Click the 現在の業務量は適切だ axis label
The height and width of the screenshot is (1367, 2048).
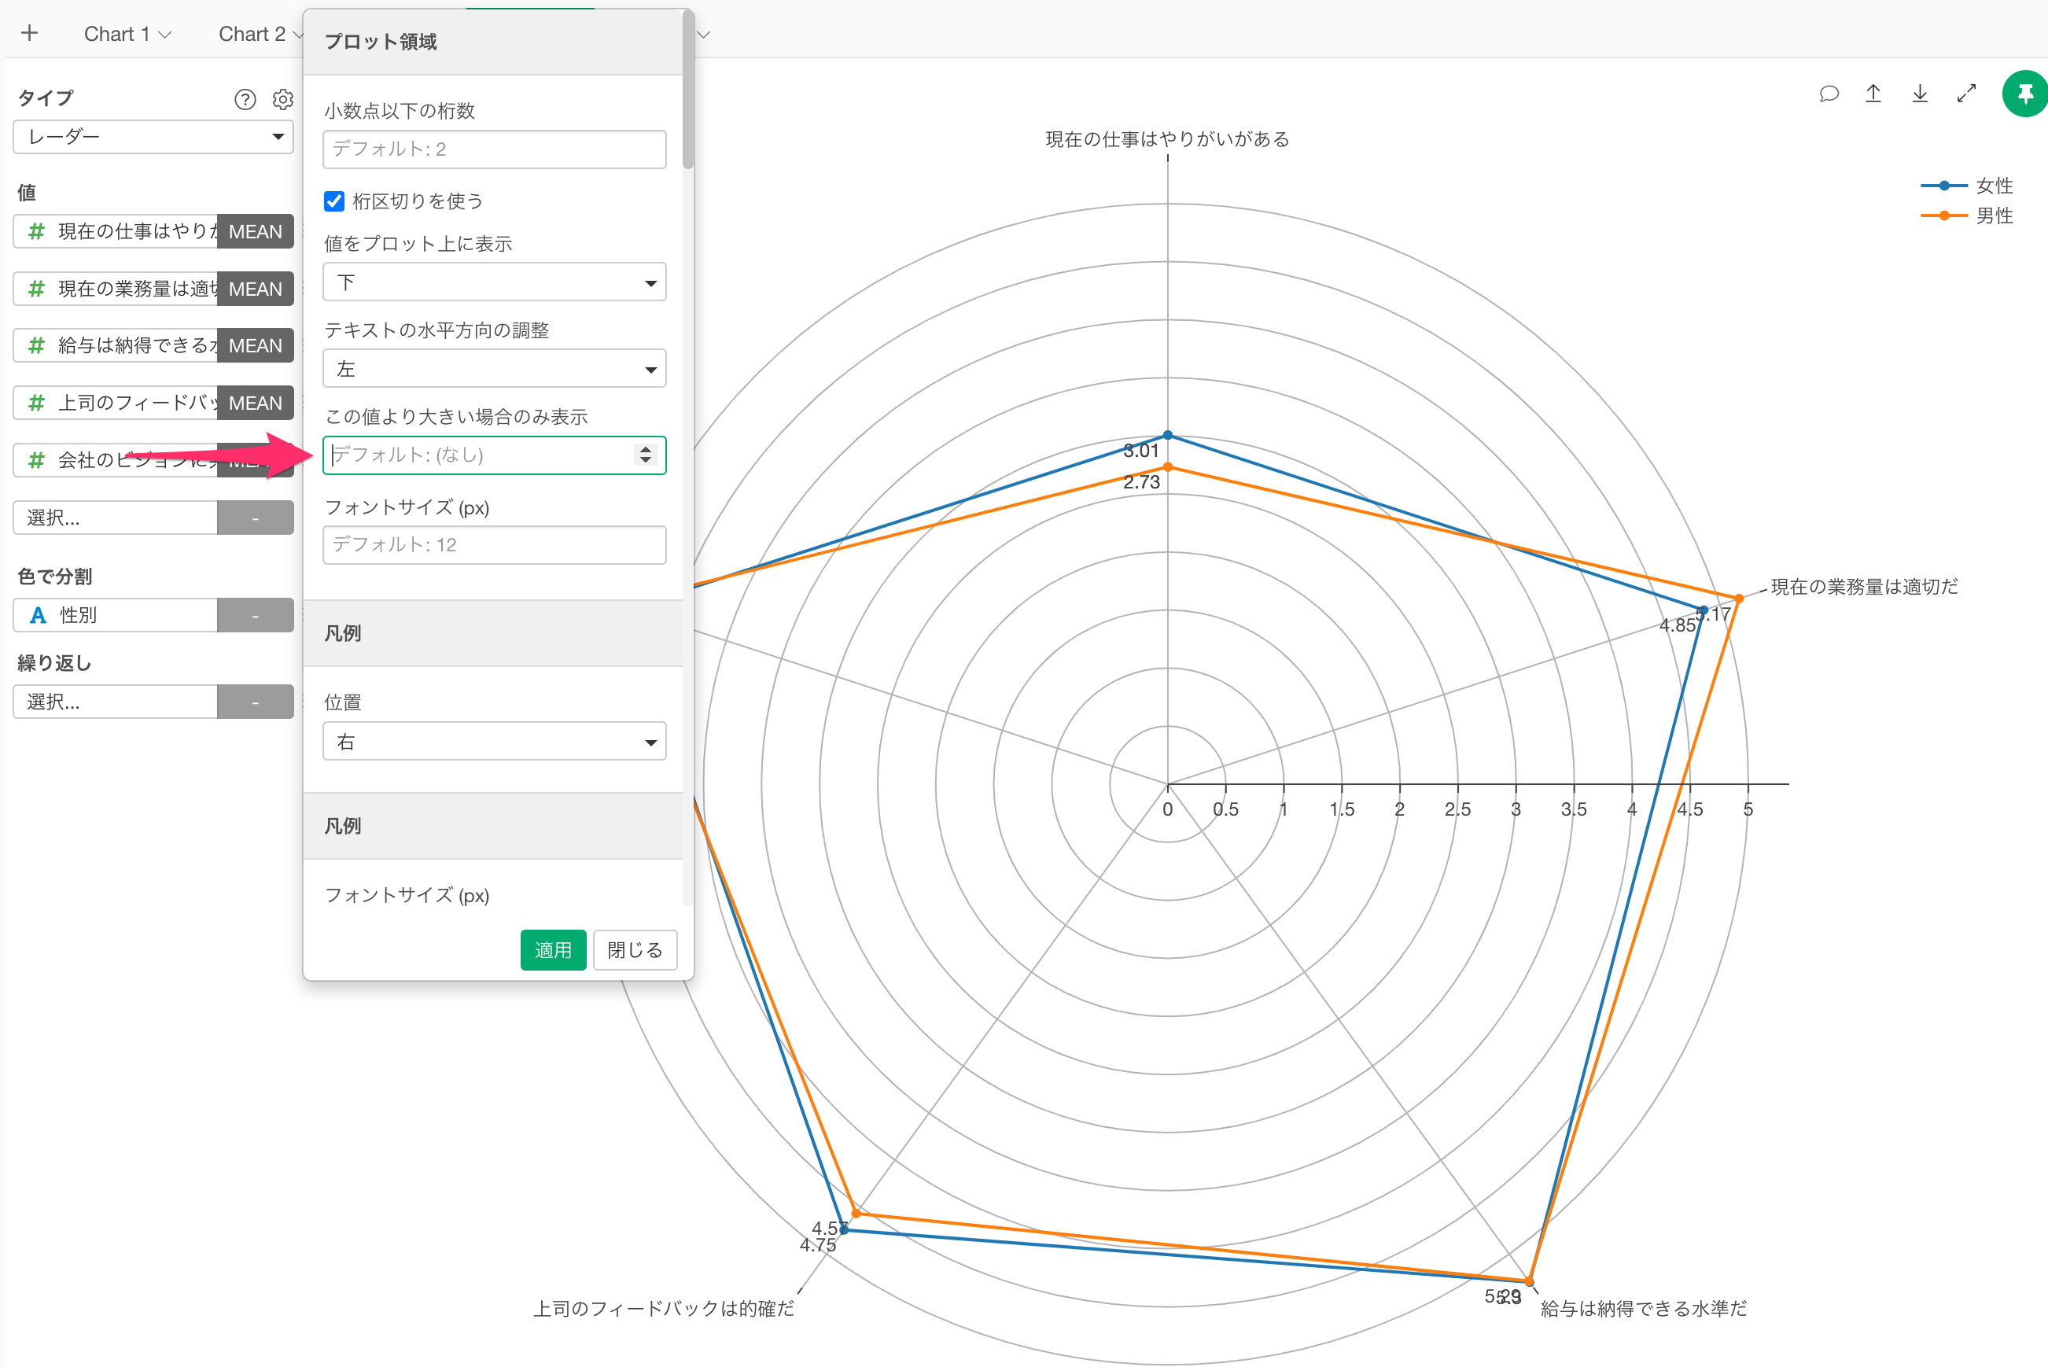point(1864,587)
